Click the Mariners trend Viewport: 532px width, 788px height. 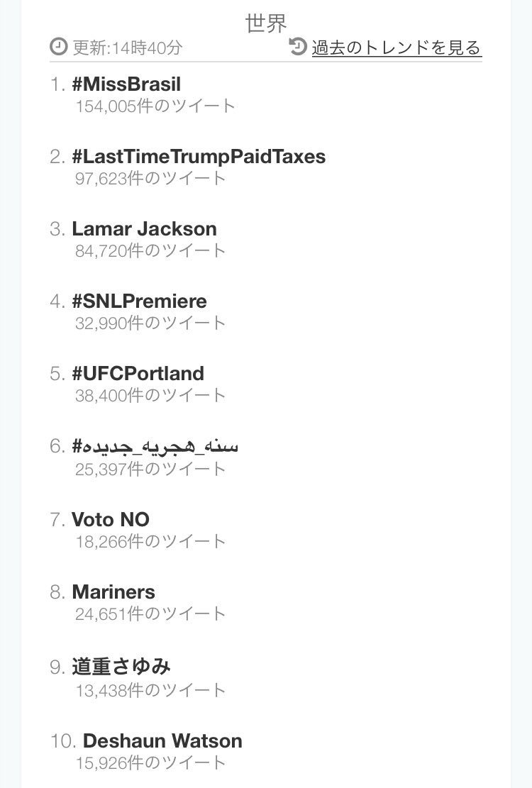pos(113,592)
